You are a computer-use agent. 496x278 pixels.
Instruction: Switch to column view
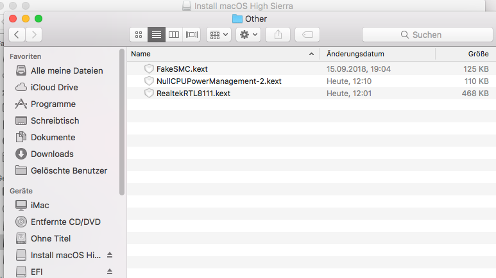[x=174, y=35]
